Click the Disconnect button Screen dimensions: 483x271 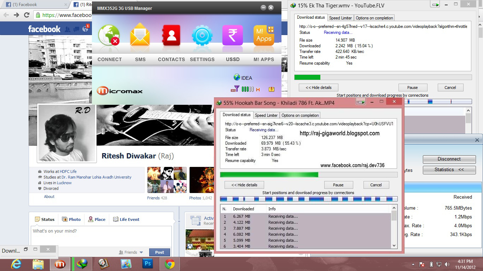(449, 159)
